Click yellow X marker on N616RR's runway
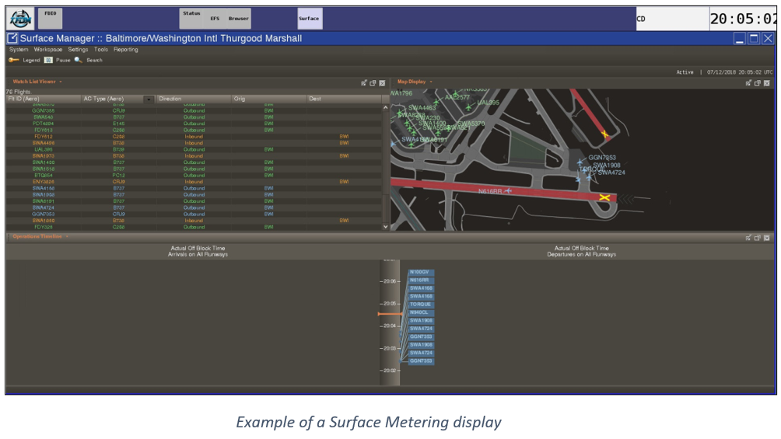The image size is (781, 439). [604, 197]
